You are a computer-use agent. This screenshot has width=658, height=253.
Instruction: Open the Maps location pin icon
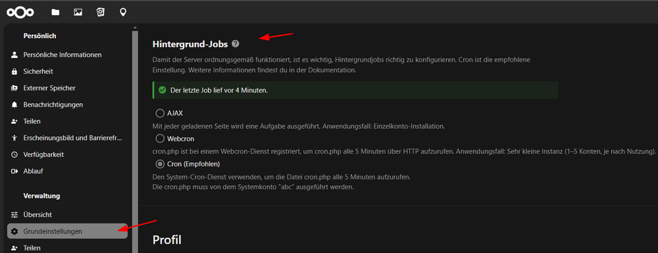click(x=123, y=12)
